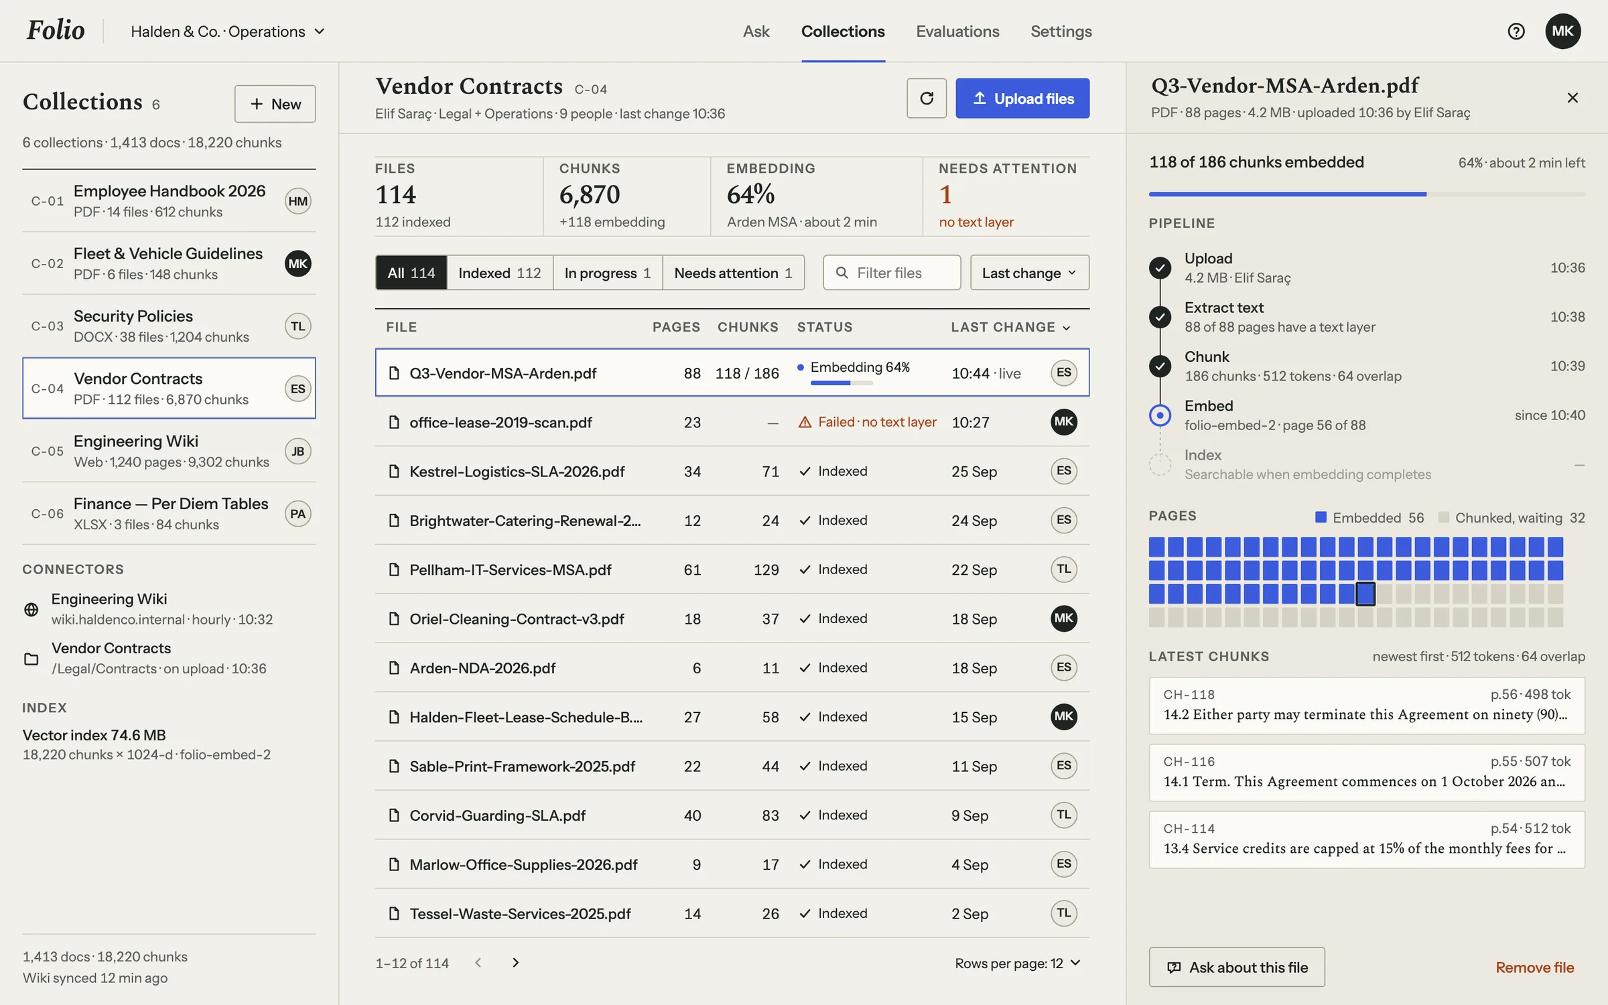Click the active Embed step circle indicator
The width and height of the screenshot is (1608, 1005).
pos(1160,415)
